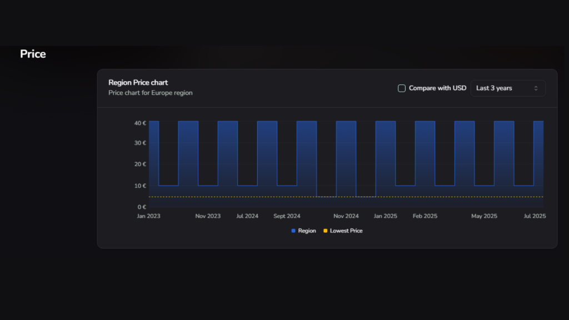Toggle the Lowest Price legend label
The width and height of the screenshot is (569, 320).
(x=346, y=231)
